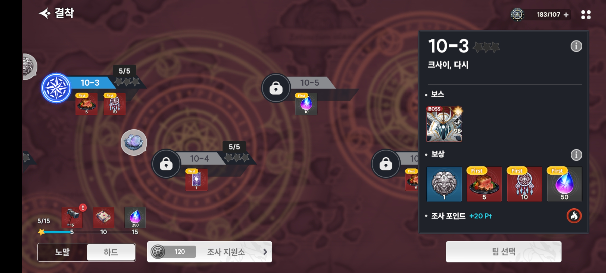
Task: Tap the locked 10-4 stage icon
Action: pos(166,164)
